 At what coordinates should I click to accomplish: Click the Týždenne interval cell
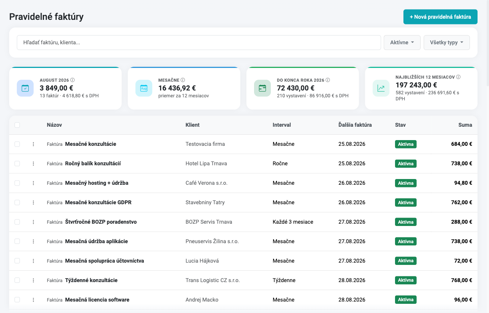coord(284,281)
